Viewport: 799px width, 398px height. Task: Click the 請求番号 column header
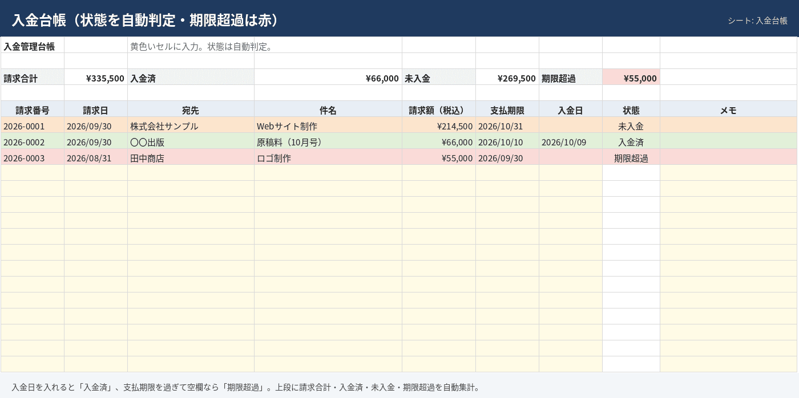point(33,109)
